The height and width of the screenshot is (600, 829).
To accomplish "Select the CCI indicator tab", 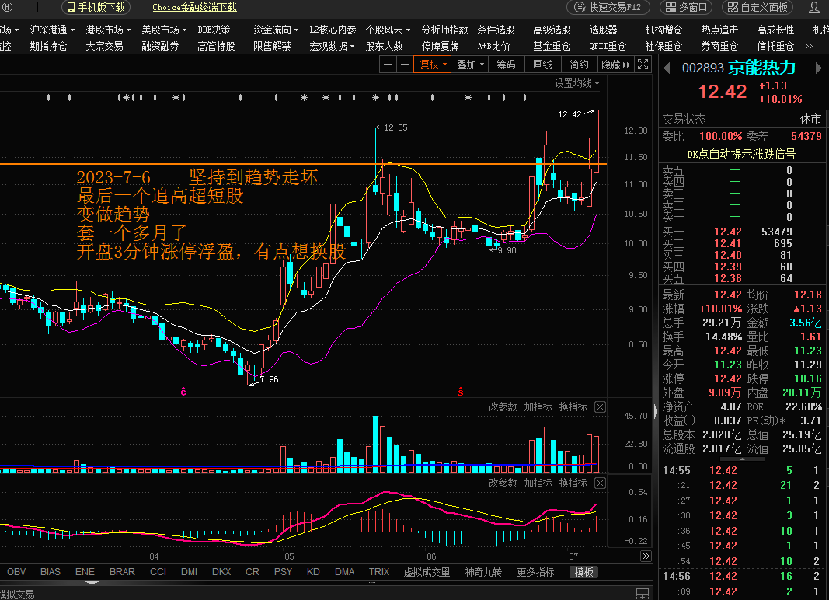I will coord(158,572).
